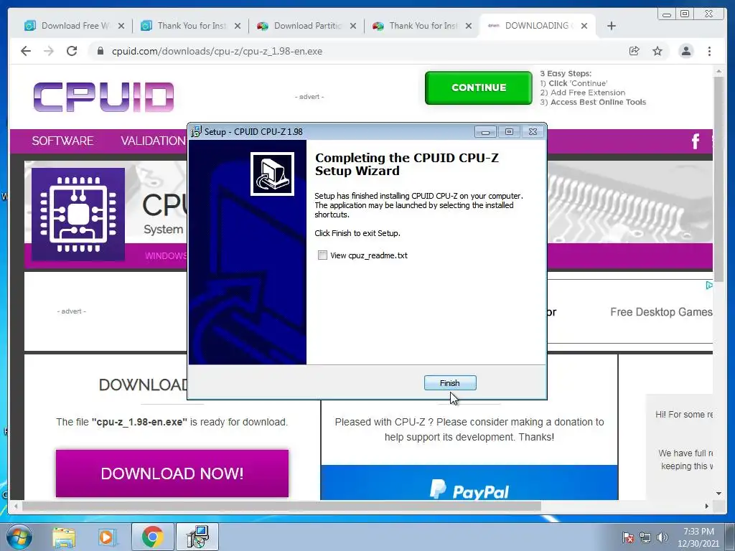Open the network tray icon
The height and width of the screenshot is (551, 735).
(x=645, y=537)
